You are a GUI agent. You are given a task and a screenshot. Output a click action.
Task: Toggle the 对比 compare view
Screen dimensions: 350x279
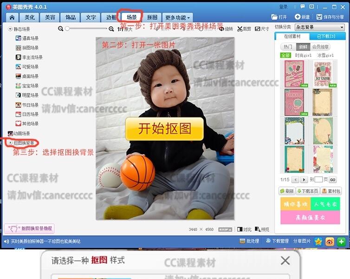tap(244, 229)
